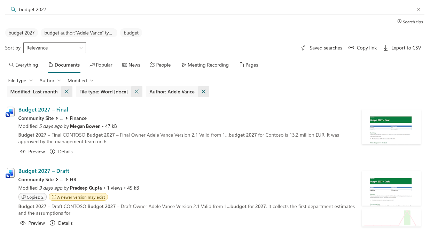Click the Word icon of Budget 2027 – Draft
Image resolution: width=430 pixels, height=230 pixels.
[10, 173]
